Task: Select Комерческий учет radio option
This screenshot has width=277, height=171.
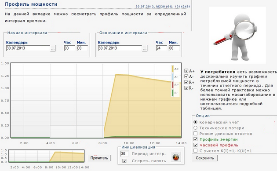Action: point(195,122)
